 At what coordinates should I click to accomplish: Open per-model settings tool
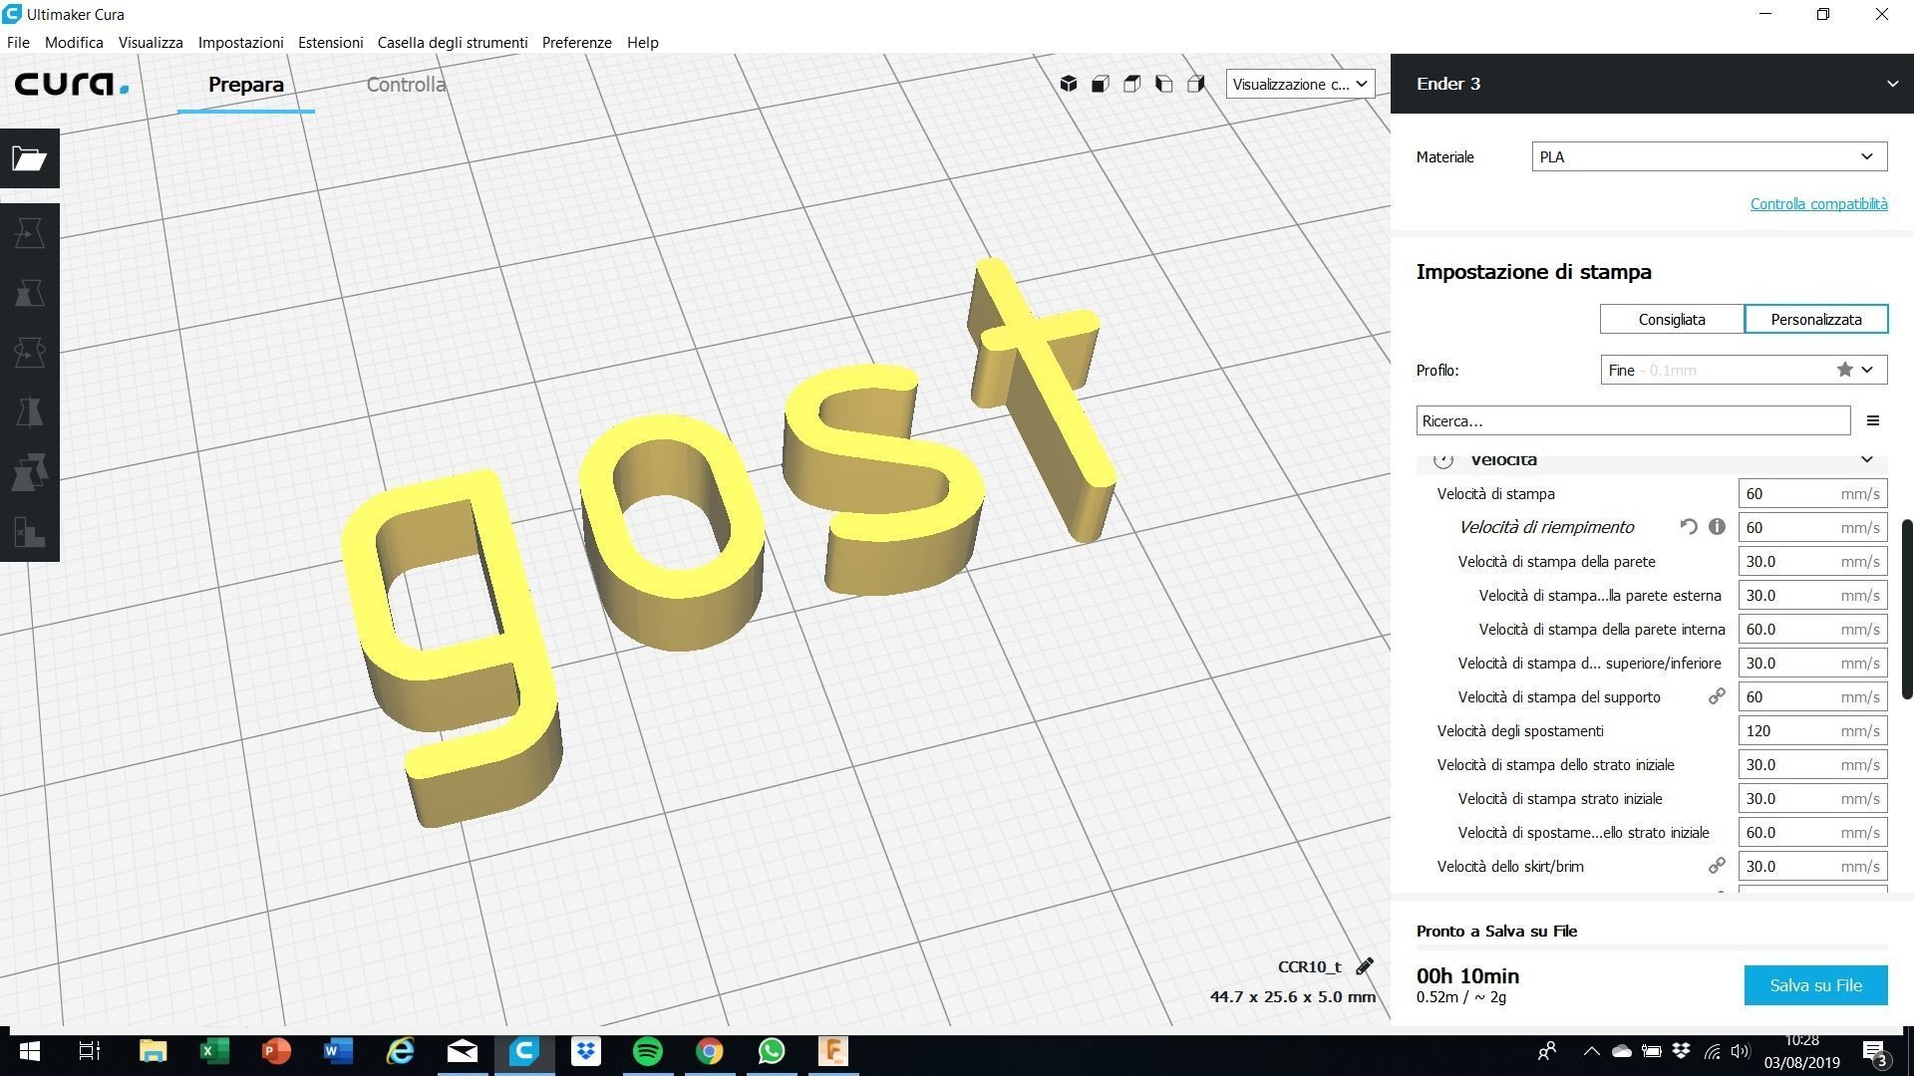(x=30, y=472)
